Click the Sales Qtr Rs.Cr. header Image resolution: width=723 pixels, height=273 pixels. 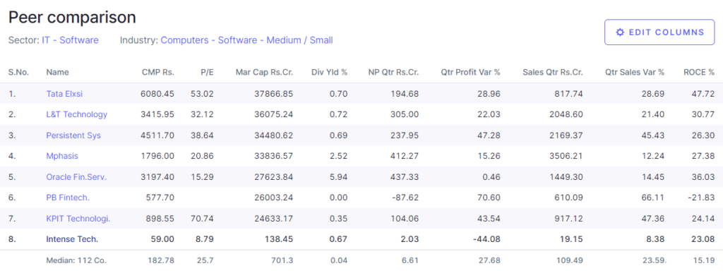pyautogui.click(x=553, y=72)
